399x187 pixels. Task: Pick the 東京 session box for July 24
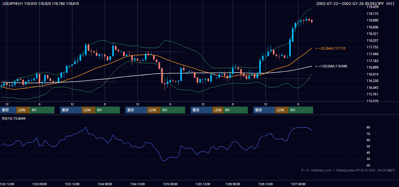(x=136, y=110)
